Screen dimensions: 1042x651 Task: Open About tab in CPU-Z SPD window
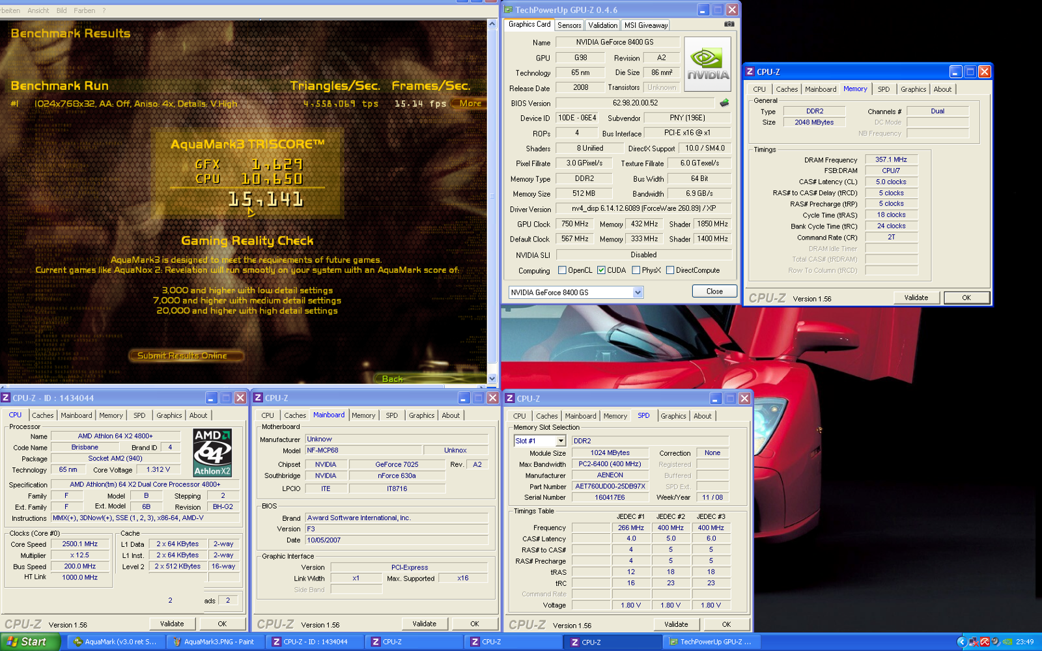tap(702, 416)
